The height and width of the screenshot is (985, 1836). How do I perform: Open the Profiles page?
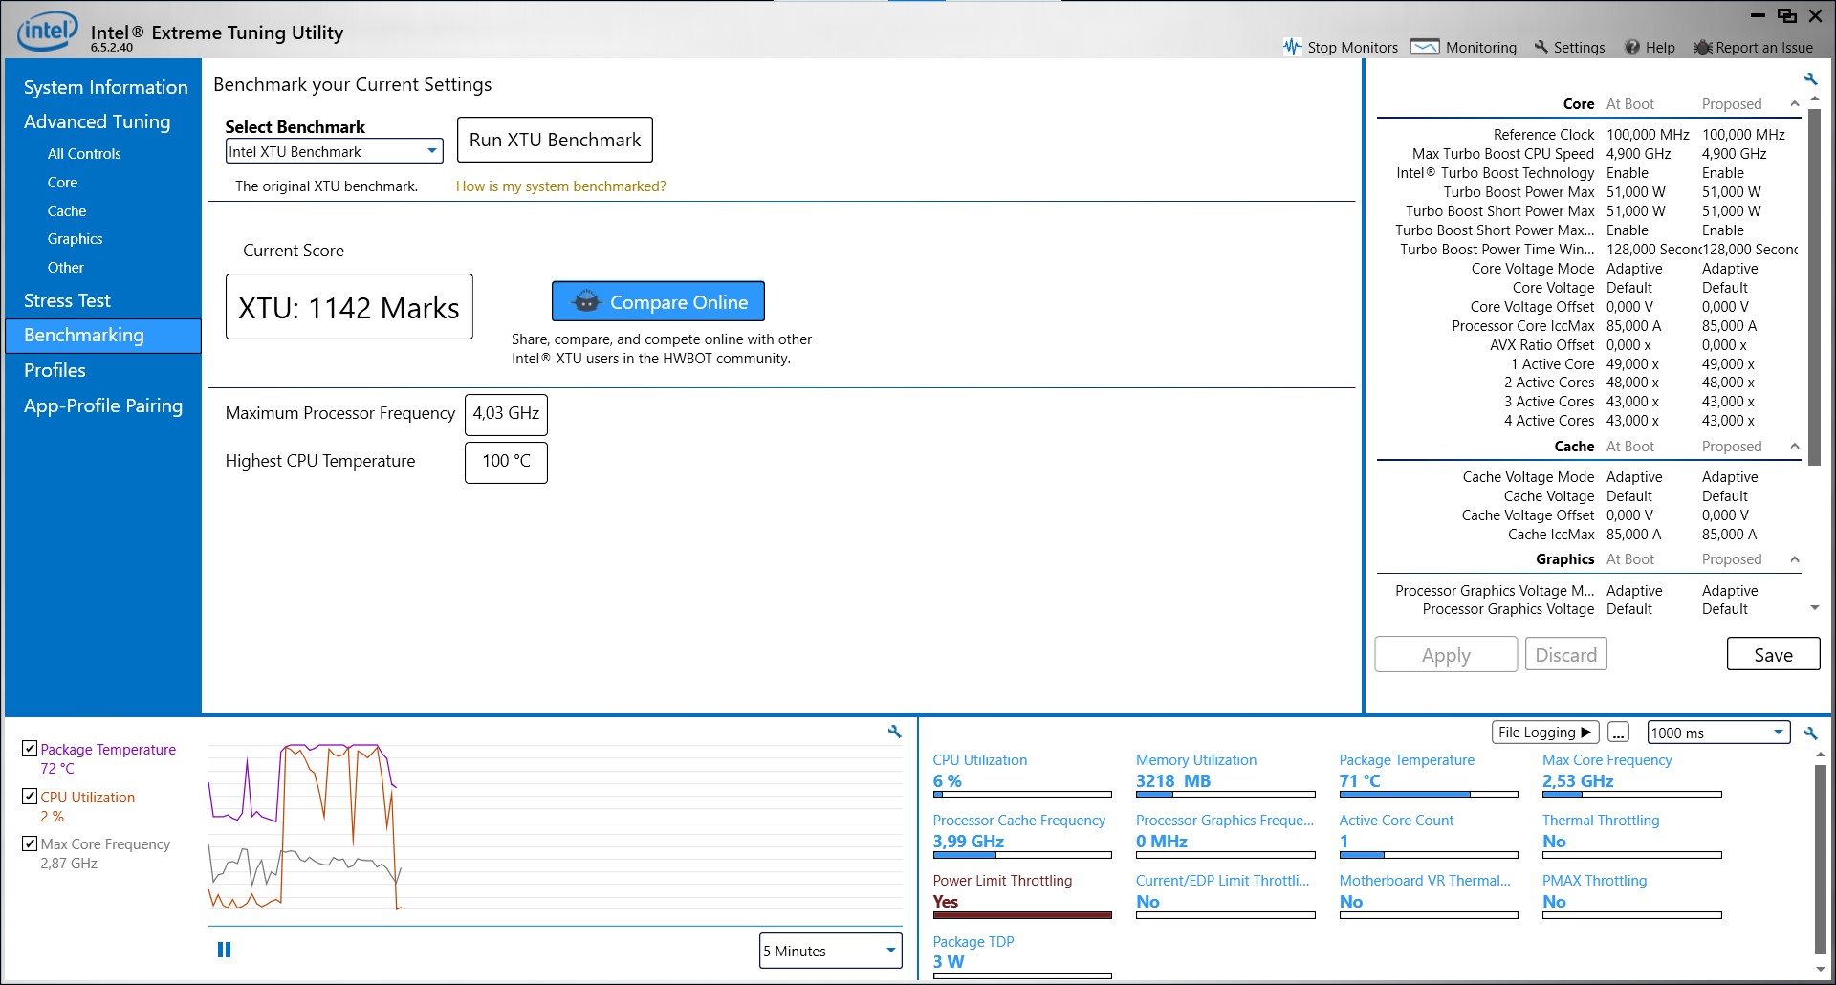55,370
